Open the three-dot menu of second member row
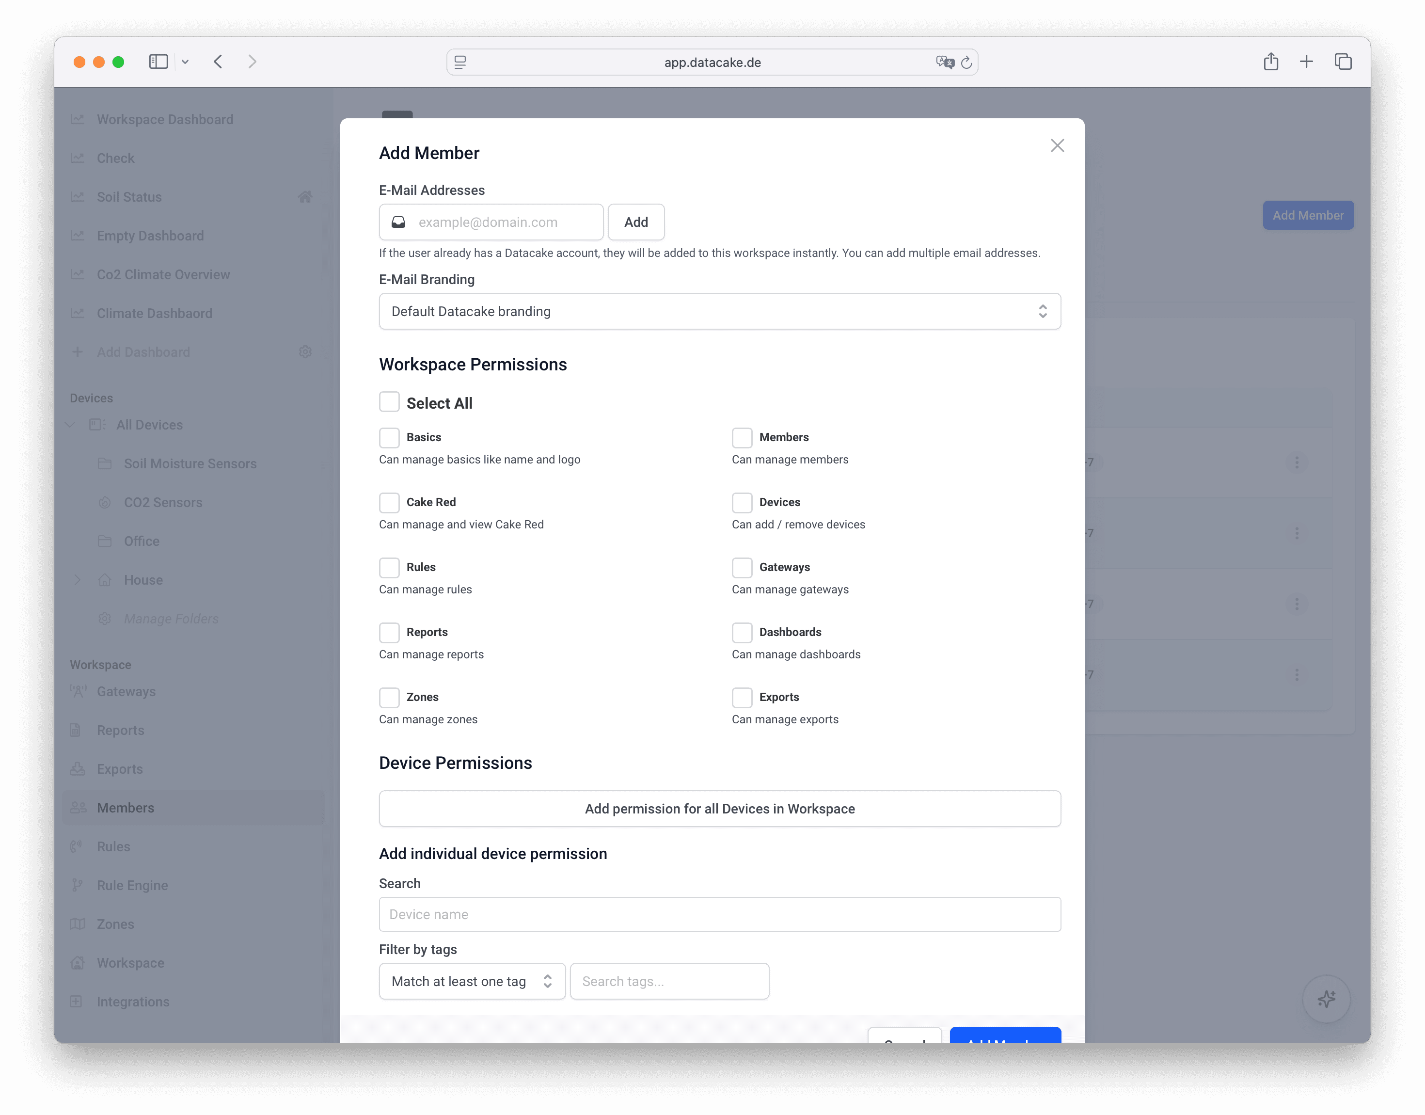This screenshot has height=1115, width=1425. (x=1297, y=533)
